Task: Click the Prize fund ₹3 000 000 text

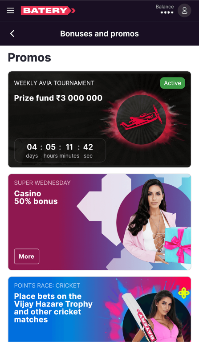Action: (x=58, y=98)
